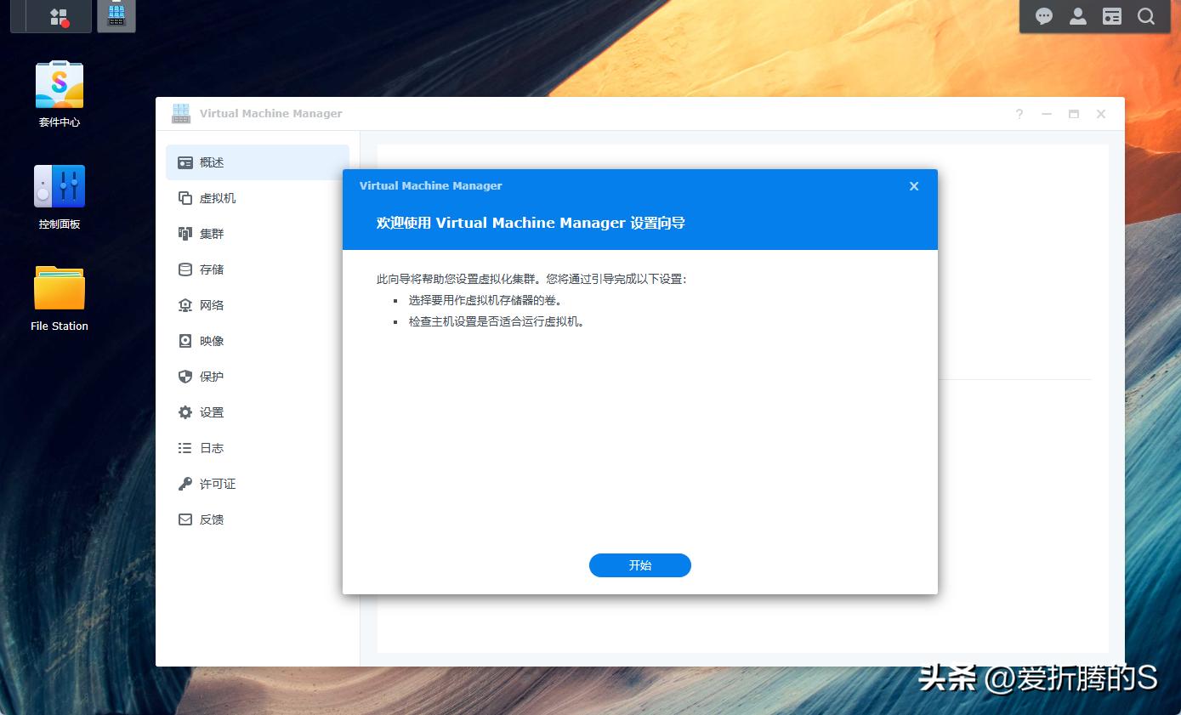Screen dimensions: 1181x715
Task: Select the 网络 network sidebar icon
Action: click(x=211, y=304)
